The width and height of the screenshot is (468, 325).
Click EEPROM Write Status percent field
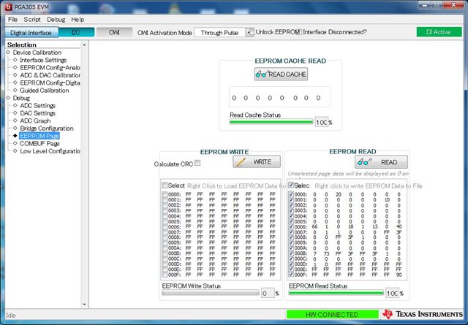(x=268, y=294)
